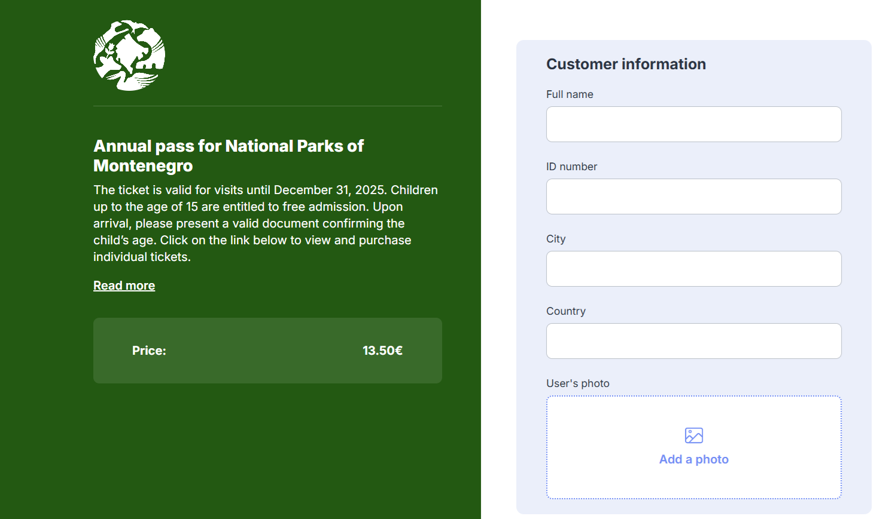Image resolution: width=877 pixels, height=519 pixels.
Task: Click the horizontal divider below the logo
Action: coord(267,106)
